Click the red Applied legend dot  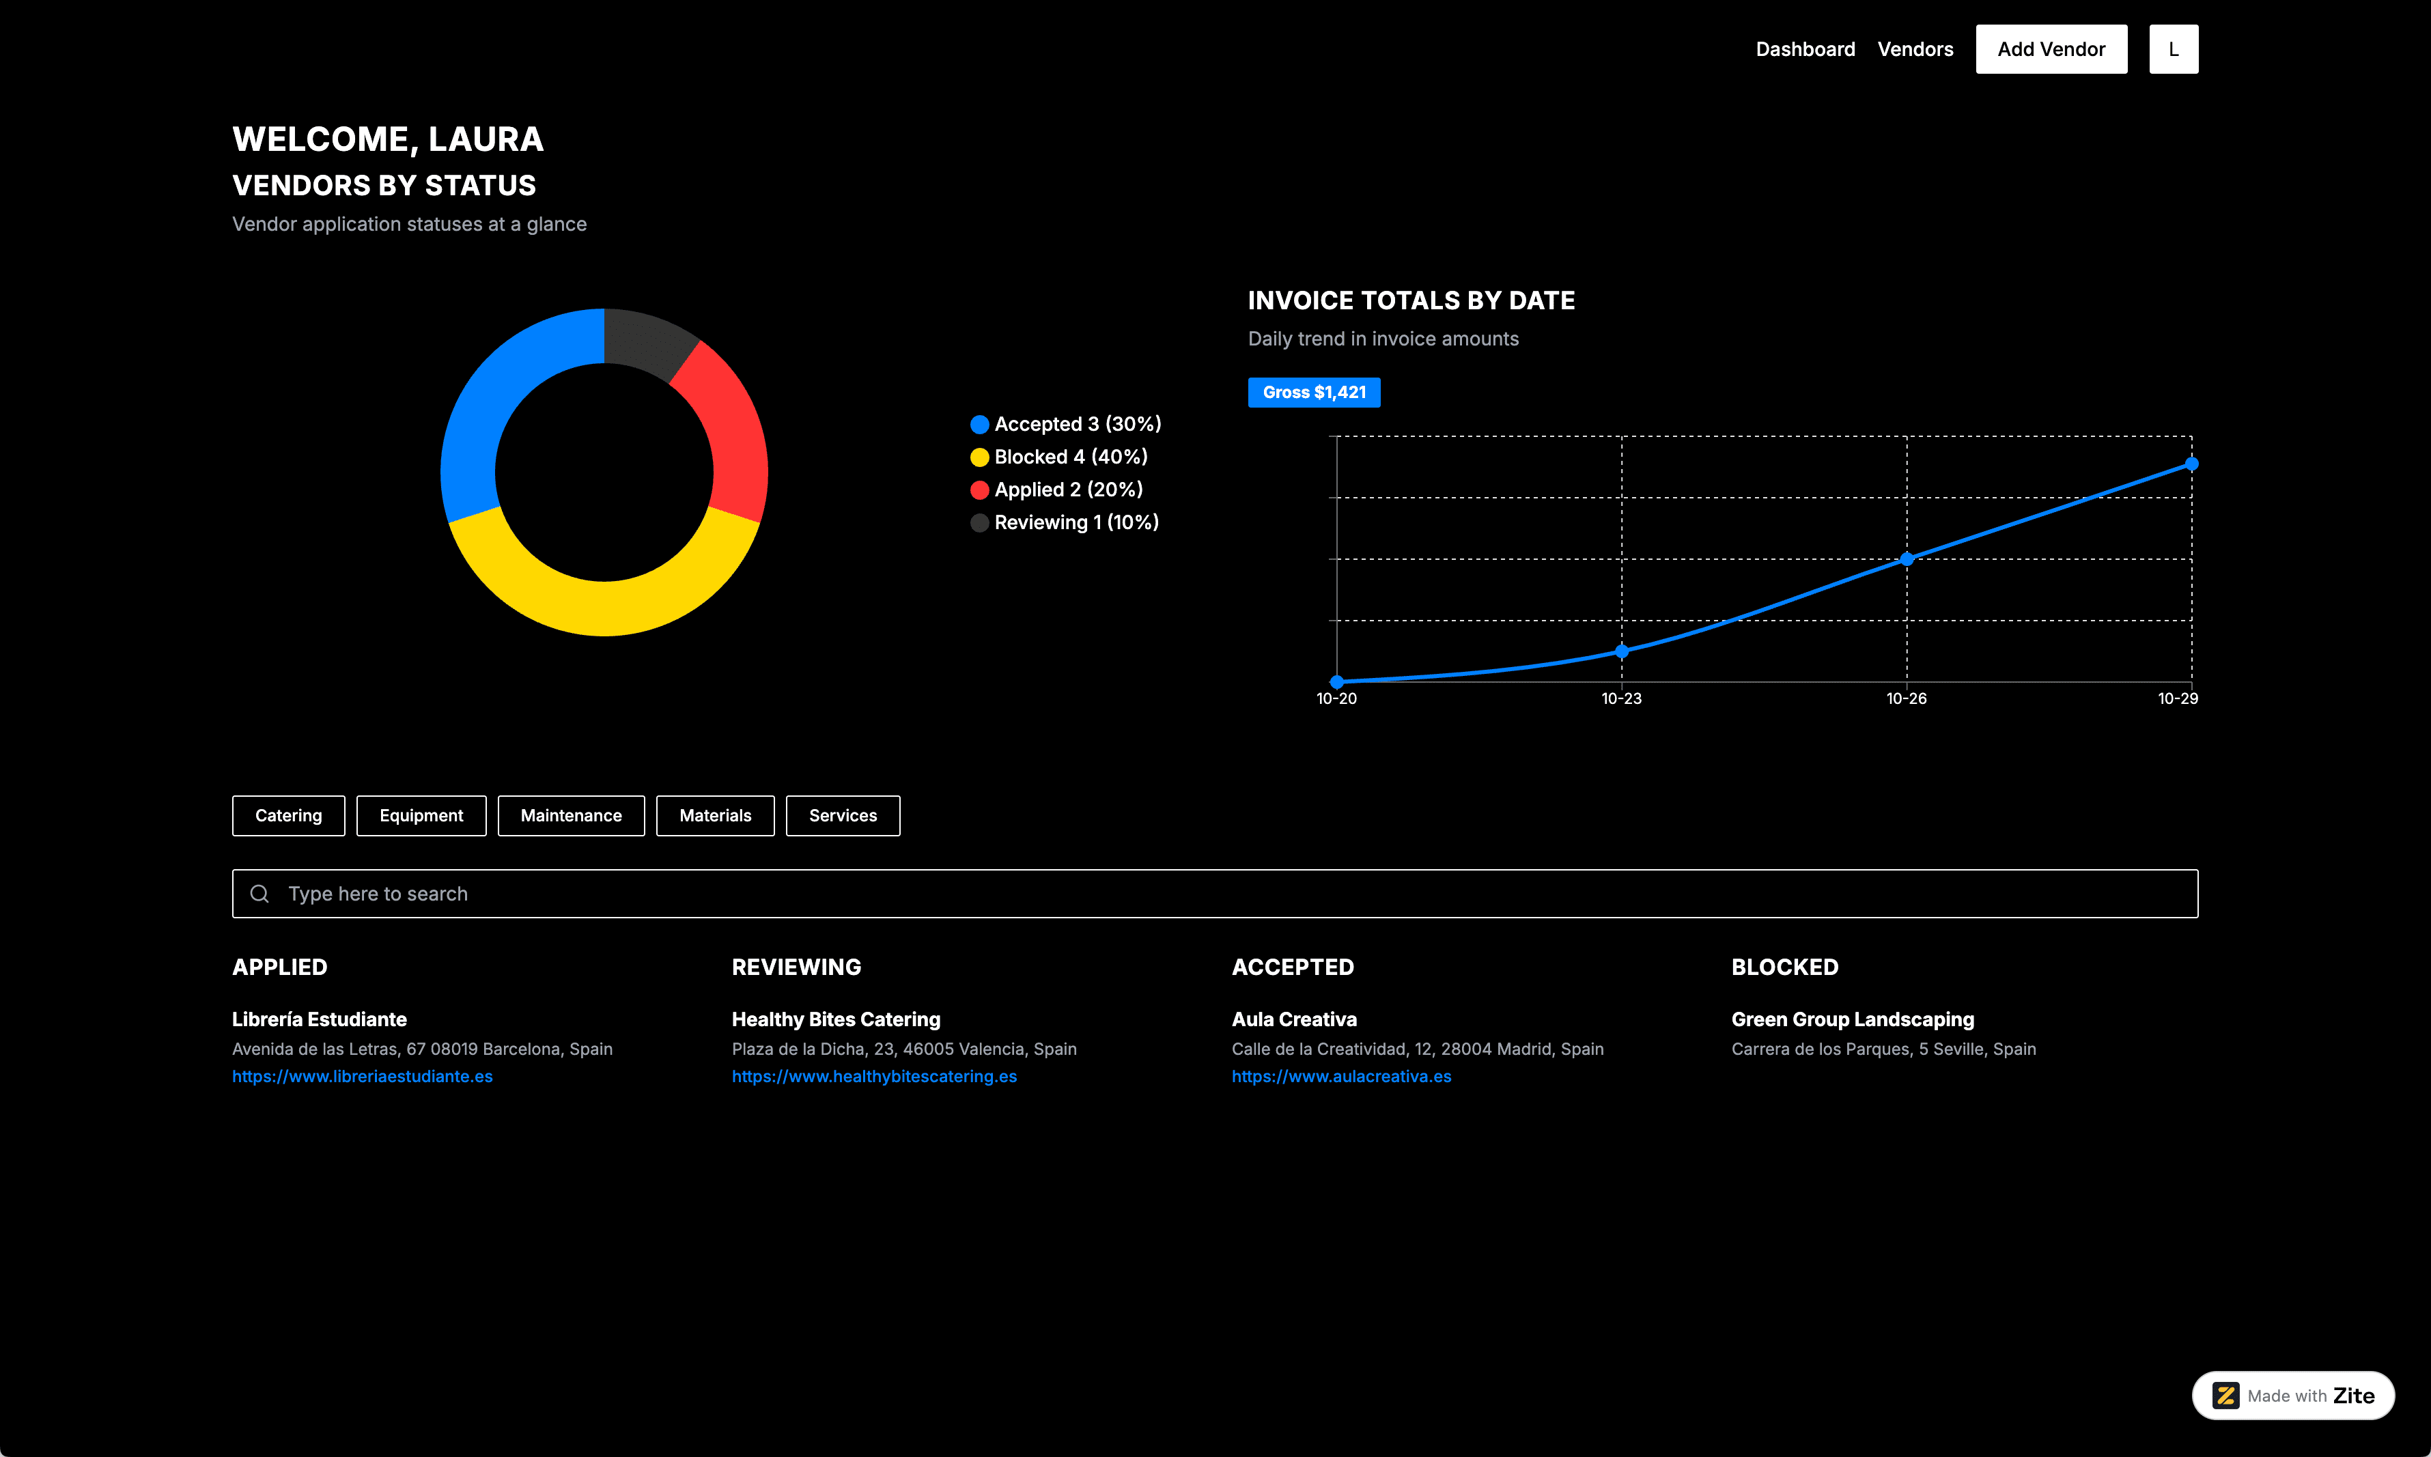(979, 490)
